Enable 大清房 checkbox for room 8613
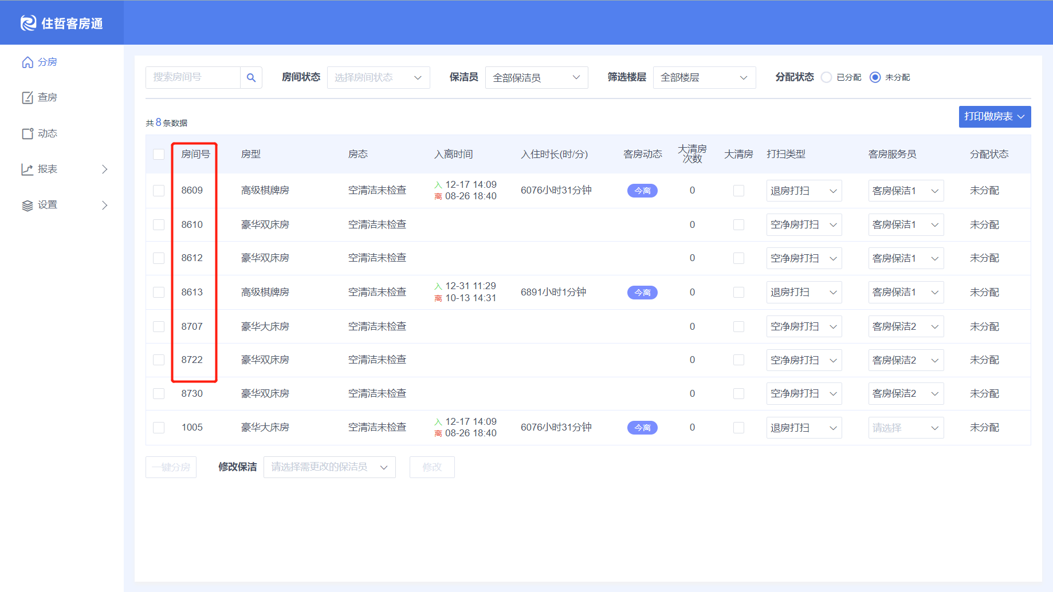 click(739, 293)
